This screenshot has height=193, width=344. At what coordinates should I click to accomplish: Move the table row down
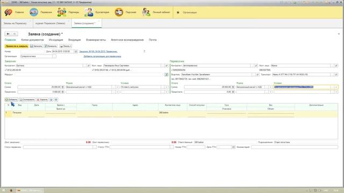coord(56,100)
